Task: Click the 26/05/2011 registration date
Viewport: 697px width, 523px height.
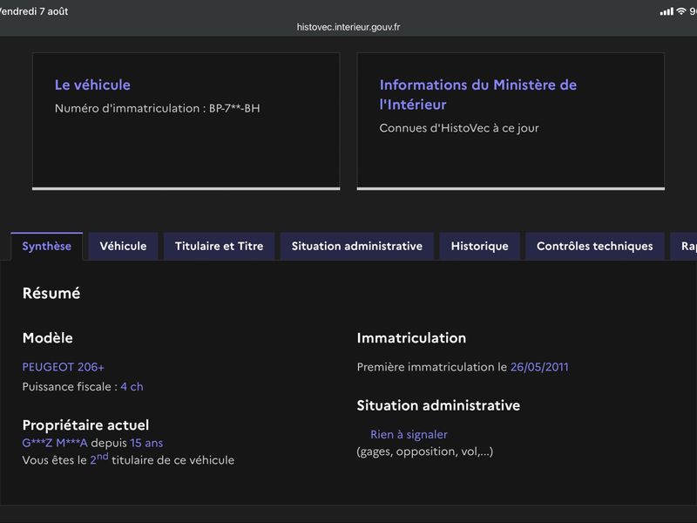Action: [539, 367]
